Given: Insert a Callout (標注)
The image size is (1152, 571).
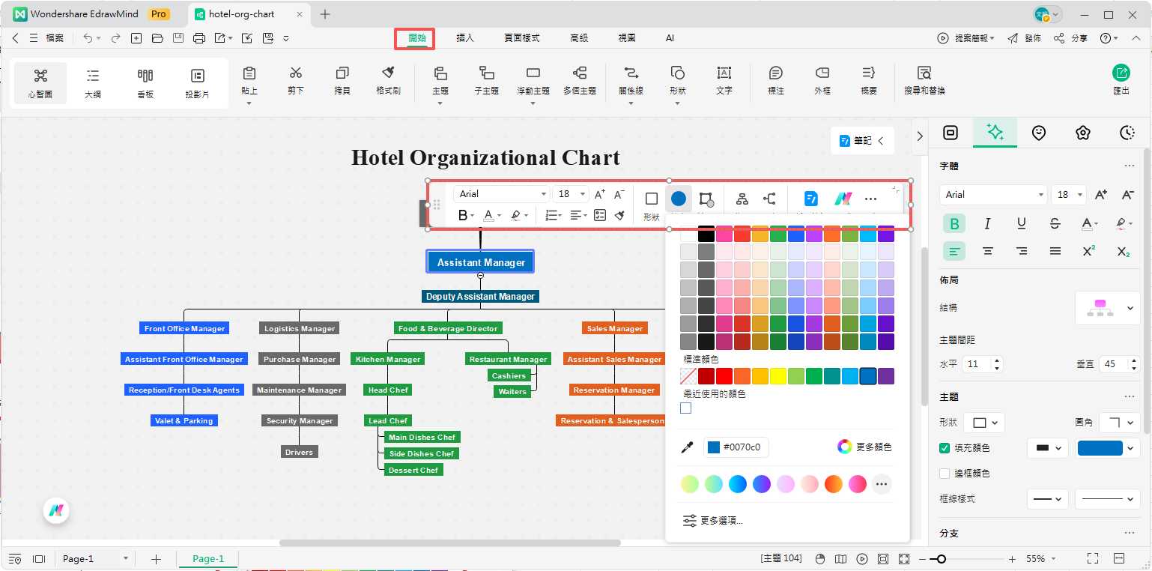Looking at the screenshot, I should (x=776, y=79).
